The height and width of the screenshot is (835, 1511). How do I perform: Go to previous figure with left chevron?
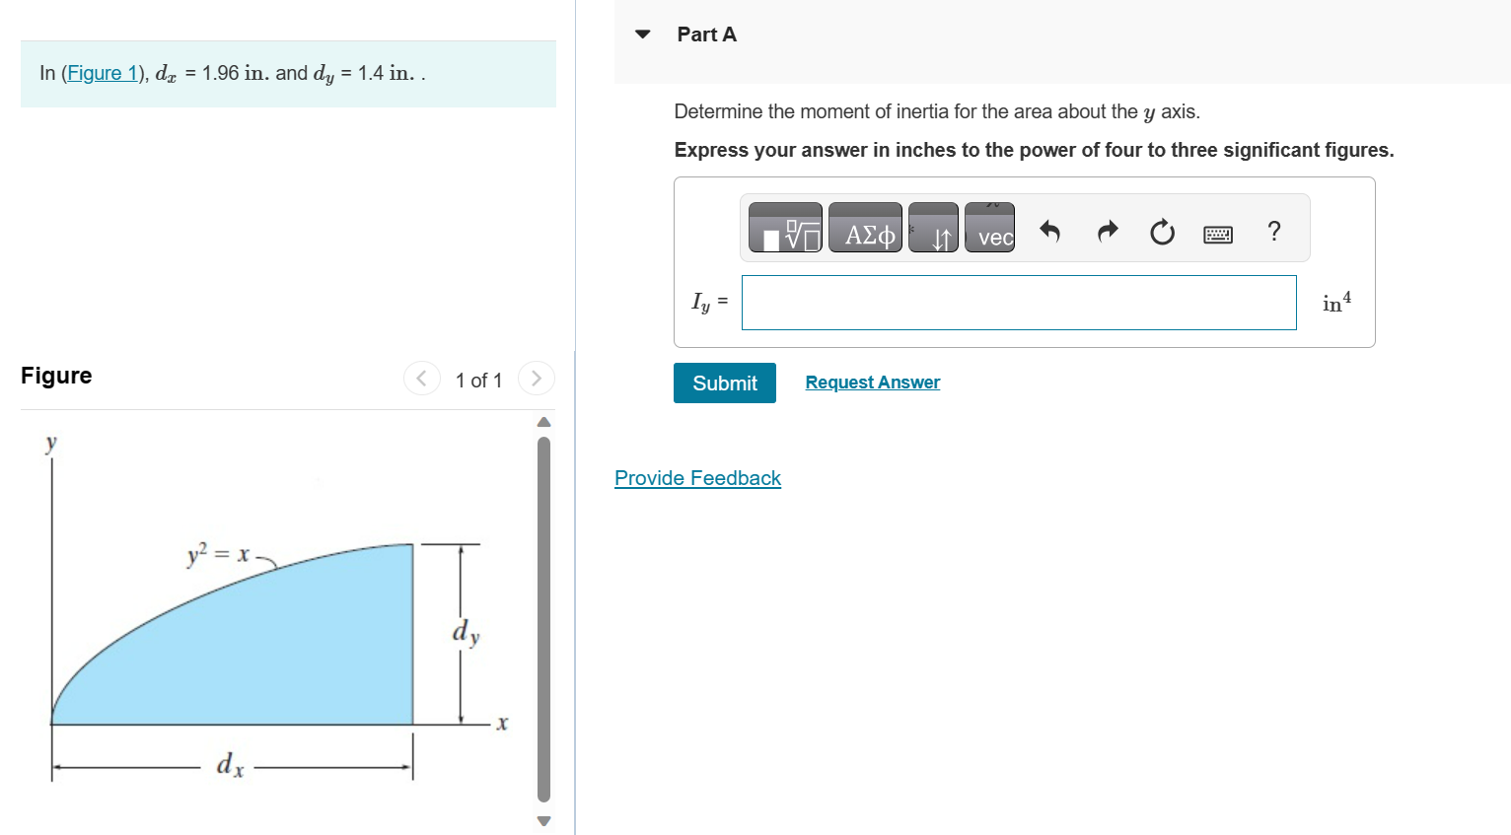(x=422, y=379)
